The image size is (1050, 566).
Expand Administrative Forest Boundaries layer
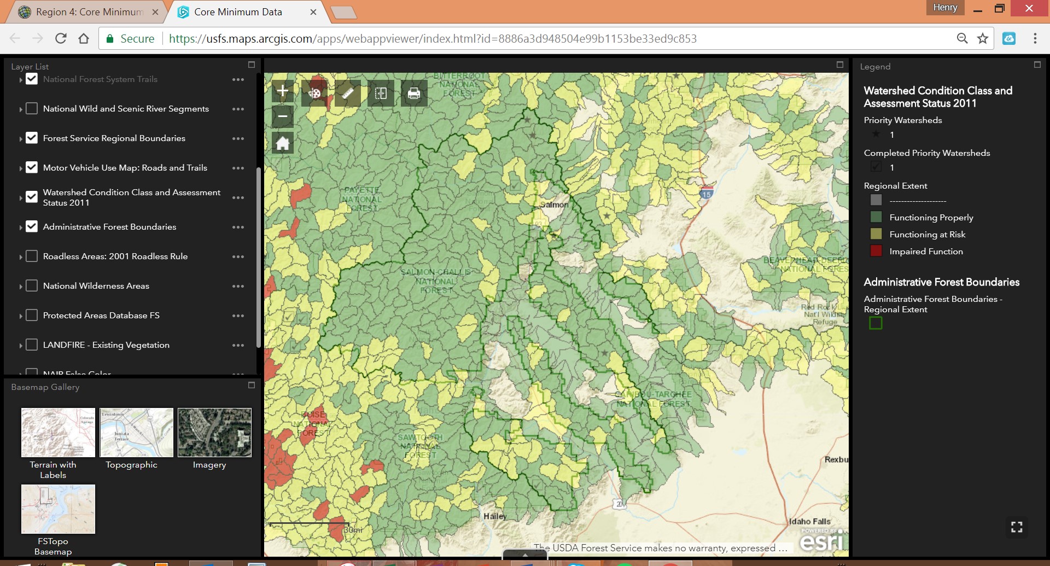tap(21, 227)
